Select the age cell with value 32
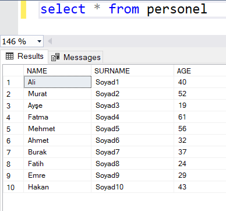This screenshot has height=211, width=226. tap(200, 140)
